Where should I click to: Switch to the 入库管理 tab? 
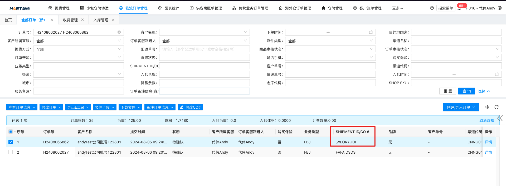click(x=101, y=20)
